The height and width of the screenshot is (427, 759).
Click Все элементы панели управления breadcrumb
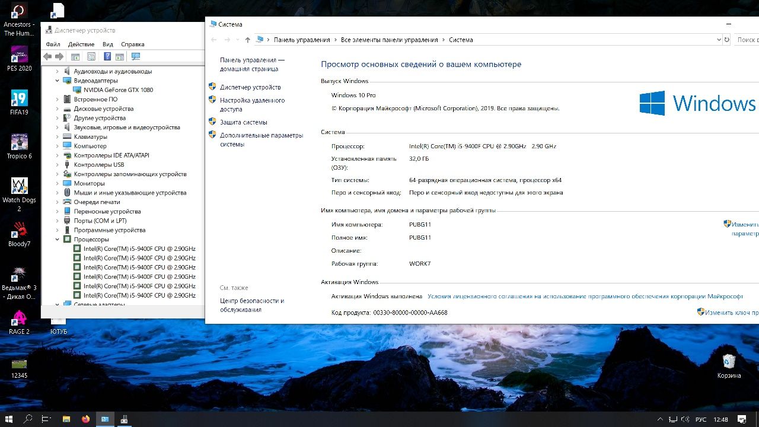tap(390, 40)
